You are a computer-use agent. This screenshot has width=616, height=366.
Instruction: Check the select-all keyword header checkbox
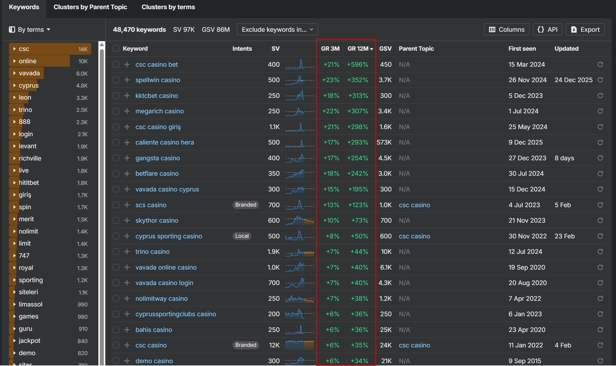point(116,48)
